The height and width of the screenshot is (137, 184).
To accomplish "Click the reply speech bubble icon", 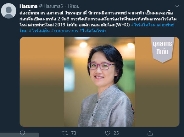I will [x=22, y=133].
